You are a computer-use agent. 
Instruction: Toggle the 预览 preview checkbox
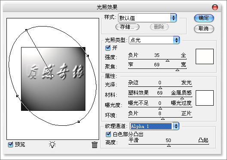tap(10, 145)
